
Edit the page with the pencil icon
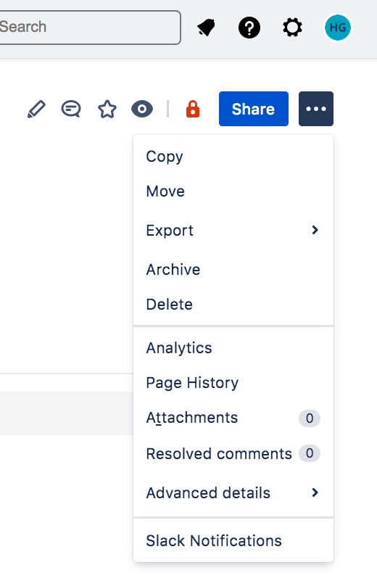coord(37,109)
